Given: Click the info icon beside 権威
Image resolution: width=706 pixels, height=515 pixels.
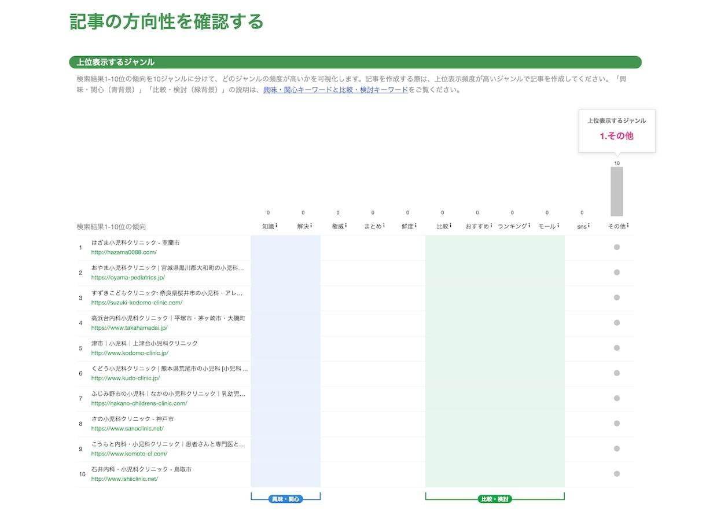Looking at the screenshot, I should (346, 226).
